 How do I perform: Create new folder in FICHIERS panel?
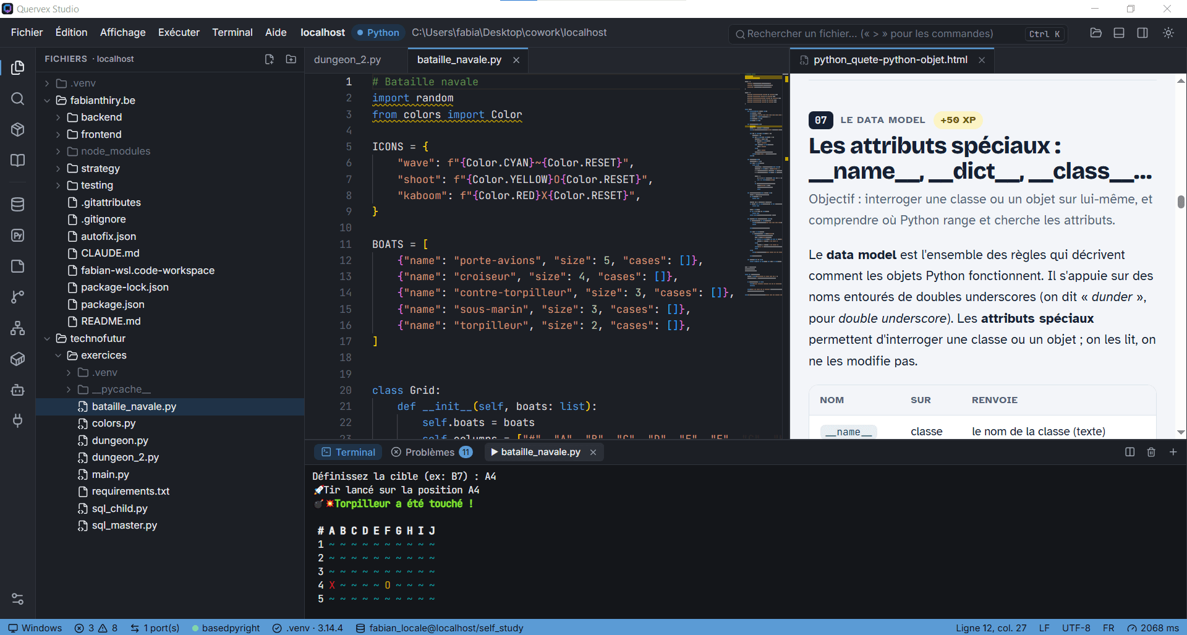[x=291, y=59]
